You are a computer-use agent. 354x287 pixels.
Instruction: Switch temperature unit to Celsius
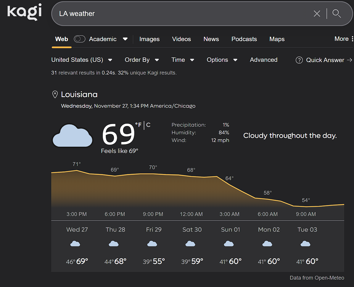tap(148, 125)
